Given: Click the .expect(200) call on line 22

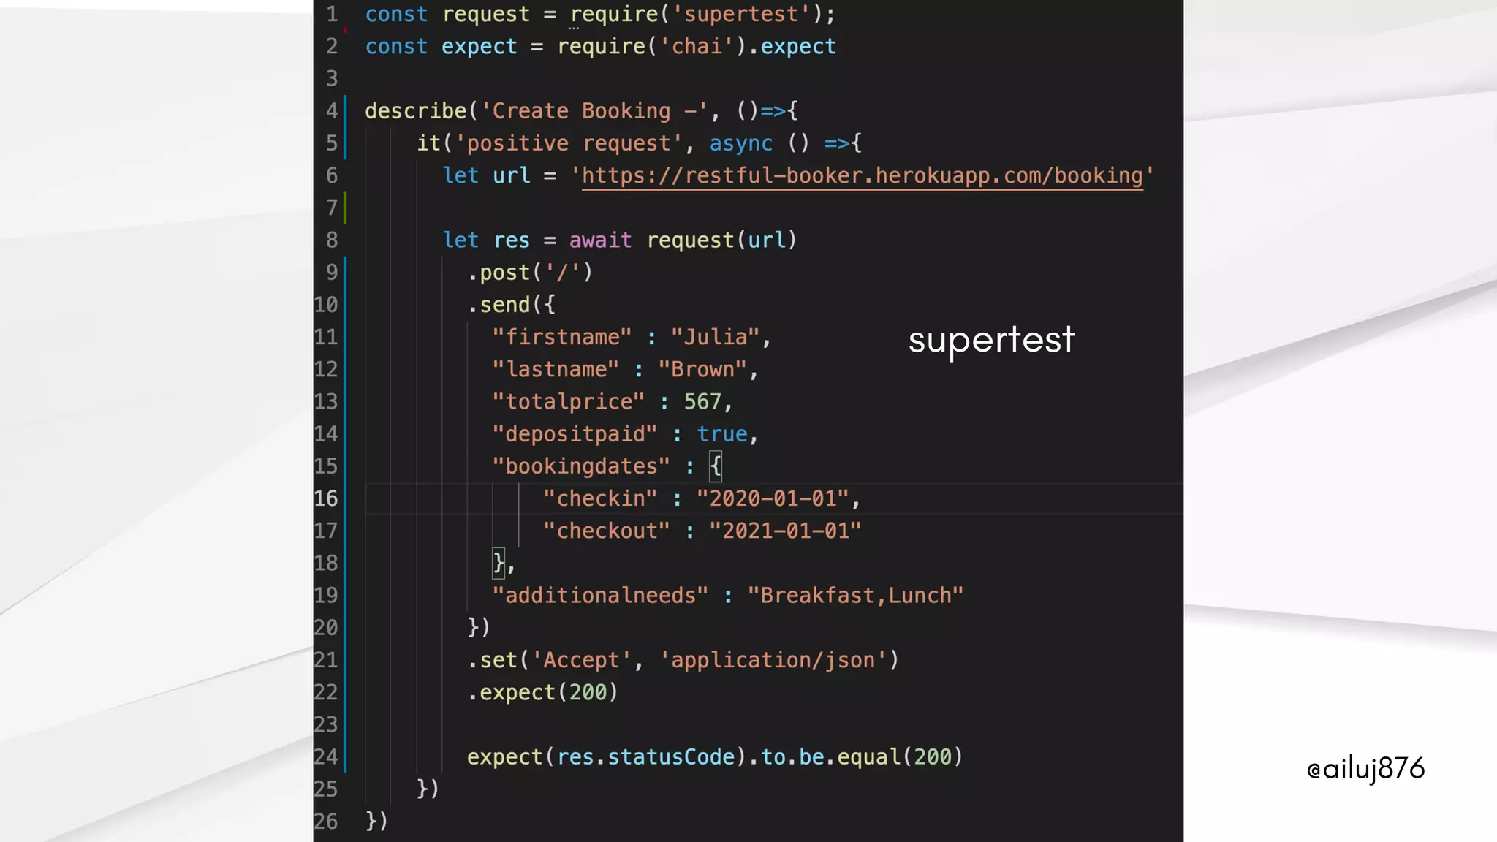Looking at the screenshot, I should tap(543, 692).
